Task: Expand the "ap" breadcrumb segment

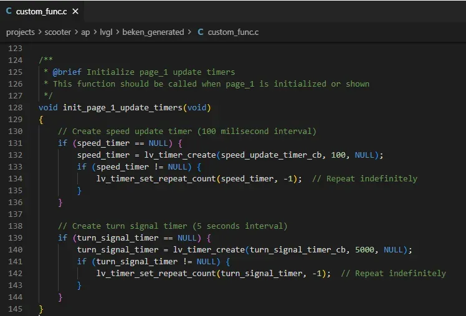Action: click(x=85, y=32)
